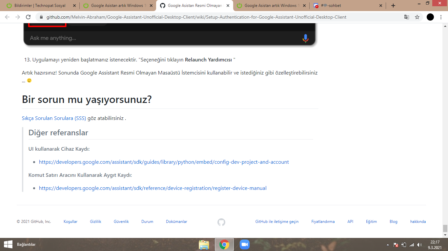Viewport: 448px width, 251px height.
Task: Click the page's vertical scrollbar thumb
Action: point(445,228)
